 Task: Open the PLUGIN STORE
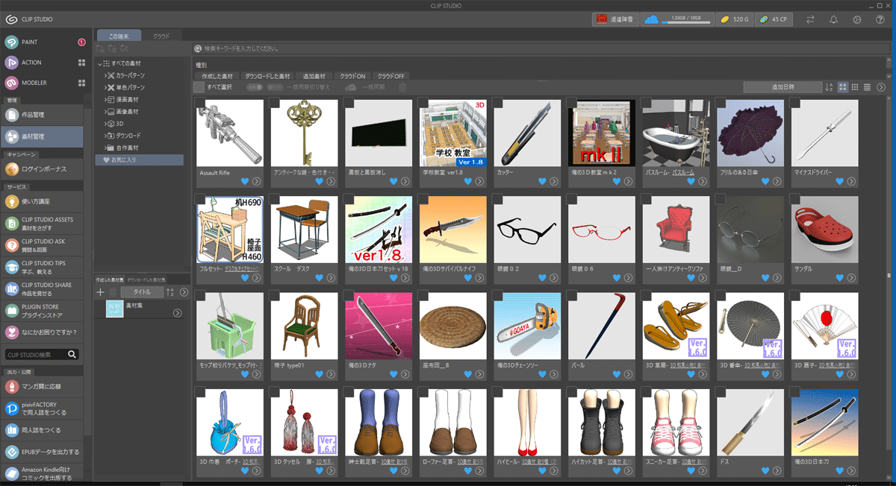(x=43, y=310)
